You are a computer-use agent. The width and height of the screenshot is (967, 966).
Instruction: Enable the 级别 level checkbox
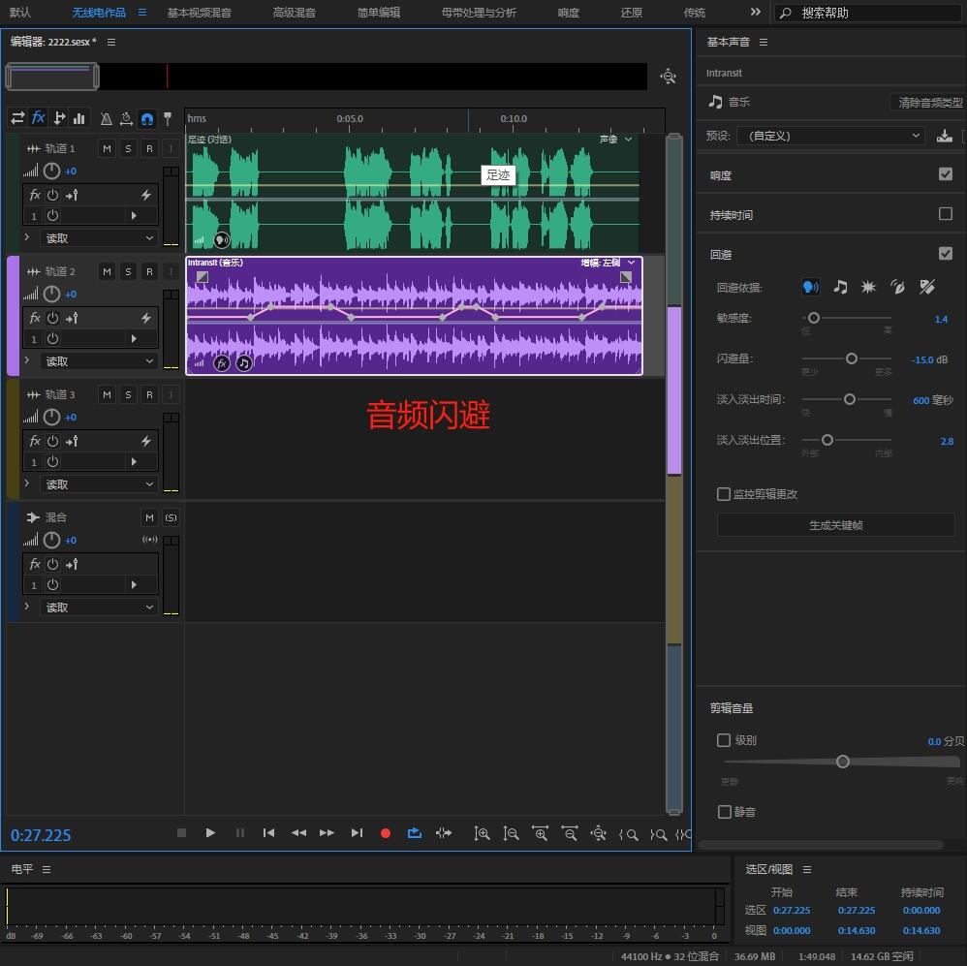pyautogui.click(x=724, y=740)
